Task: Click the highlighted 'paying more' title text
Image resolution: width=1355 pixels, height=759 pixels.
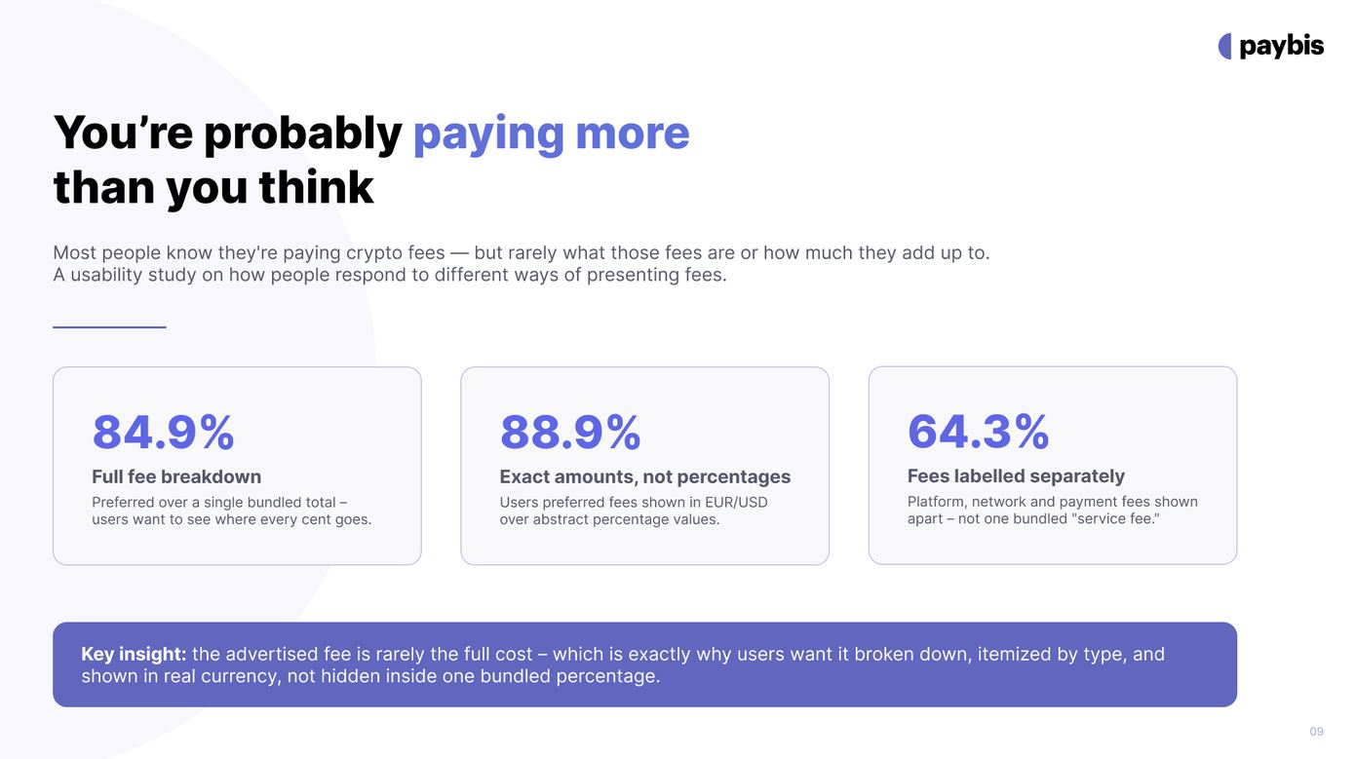Action: click(551, 133)
